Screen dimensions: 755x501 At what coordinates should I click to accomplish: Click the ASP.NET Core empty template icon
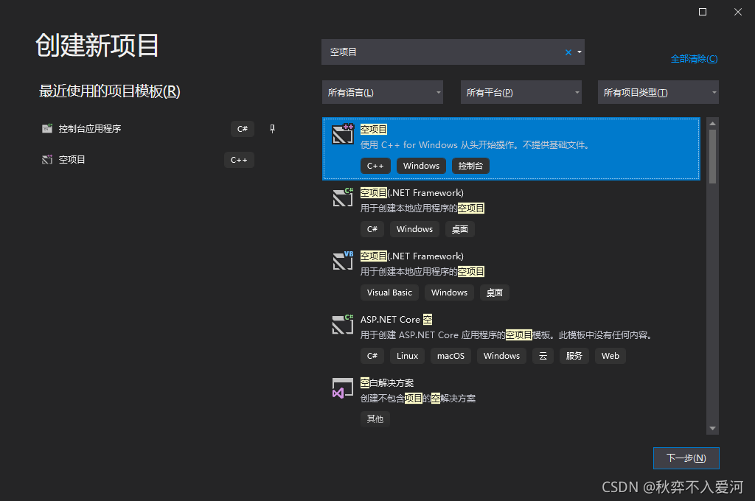343,324
